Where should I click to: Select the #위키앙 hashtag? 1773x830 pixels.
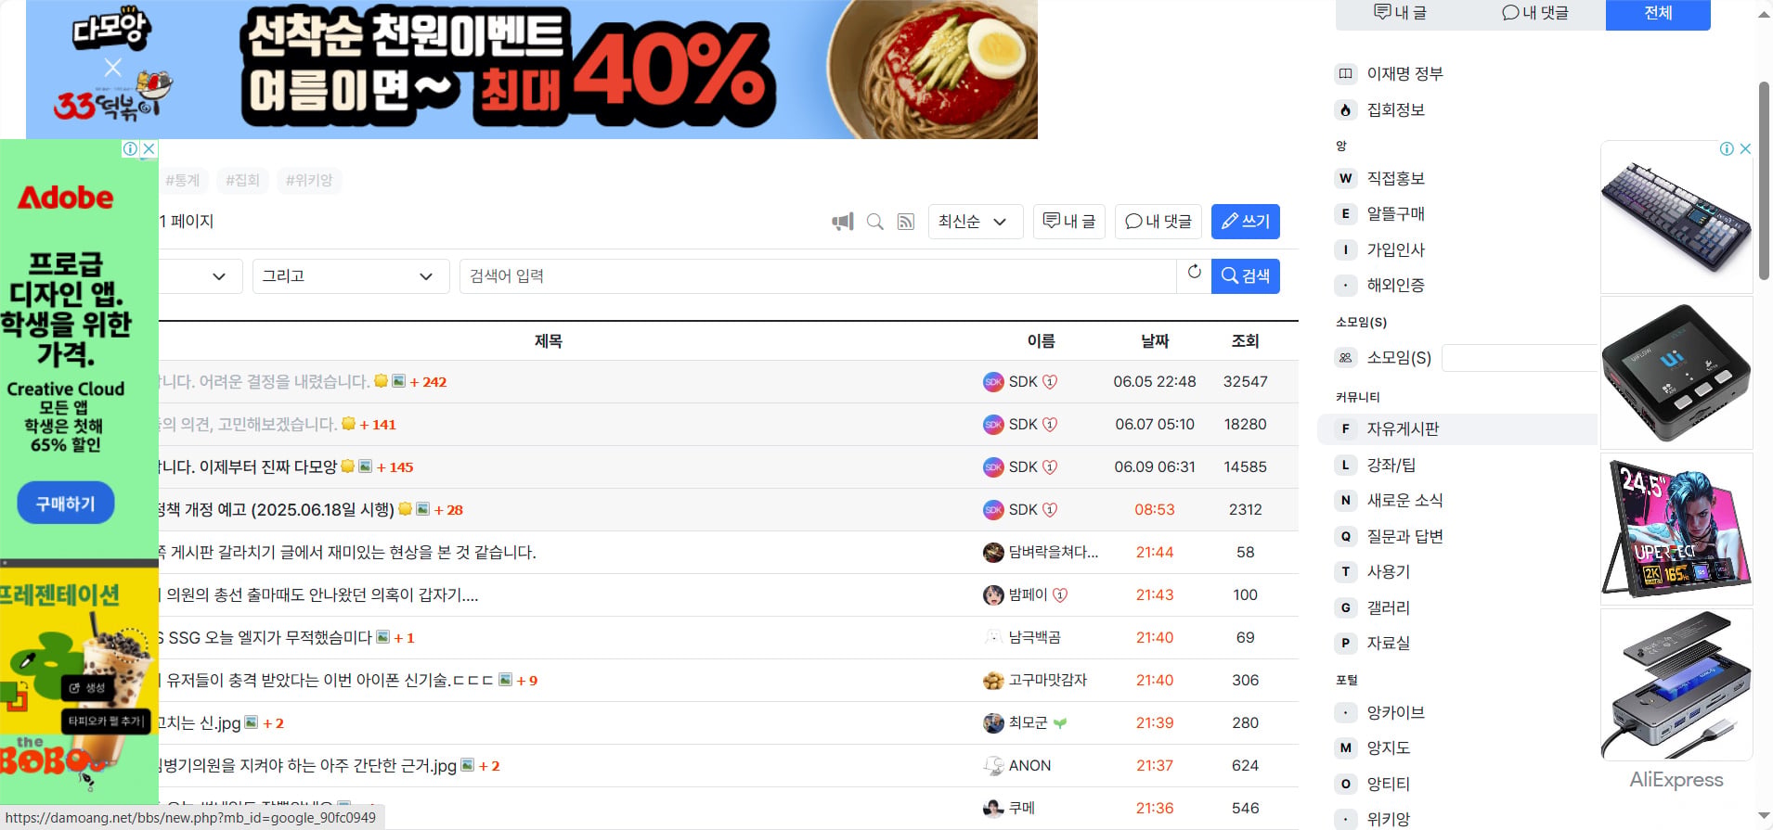coord(310,180)
